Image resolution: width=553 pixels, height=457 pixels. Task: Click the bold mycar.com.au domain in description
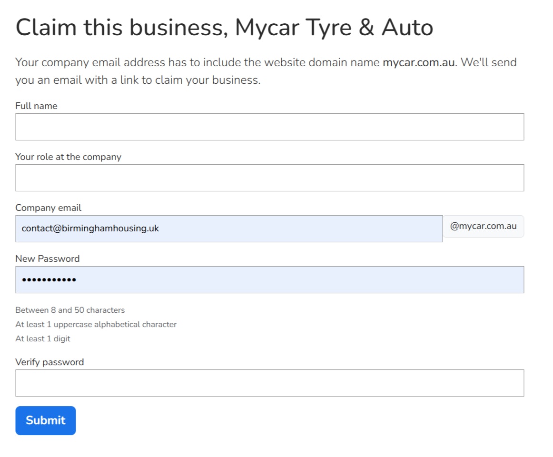418,62
